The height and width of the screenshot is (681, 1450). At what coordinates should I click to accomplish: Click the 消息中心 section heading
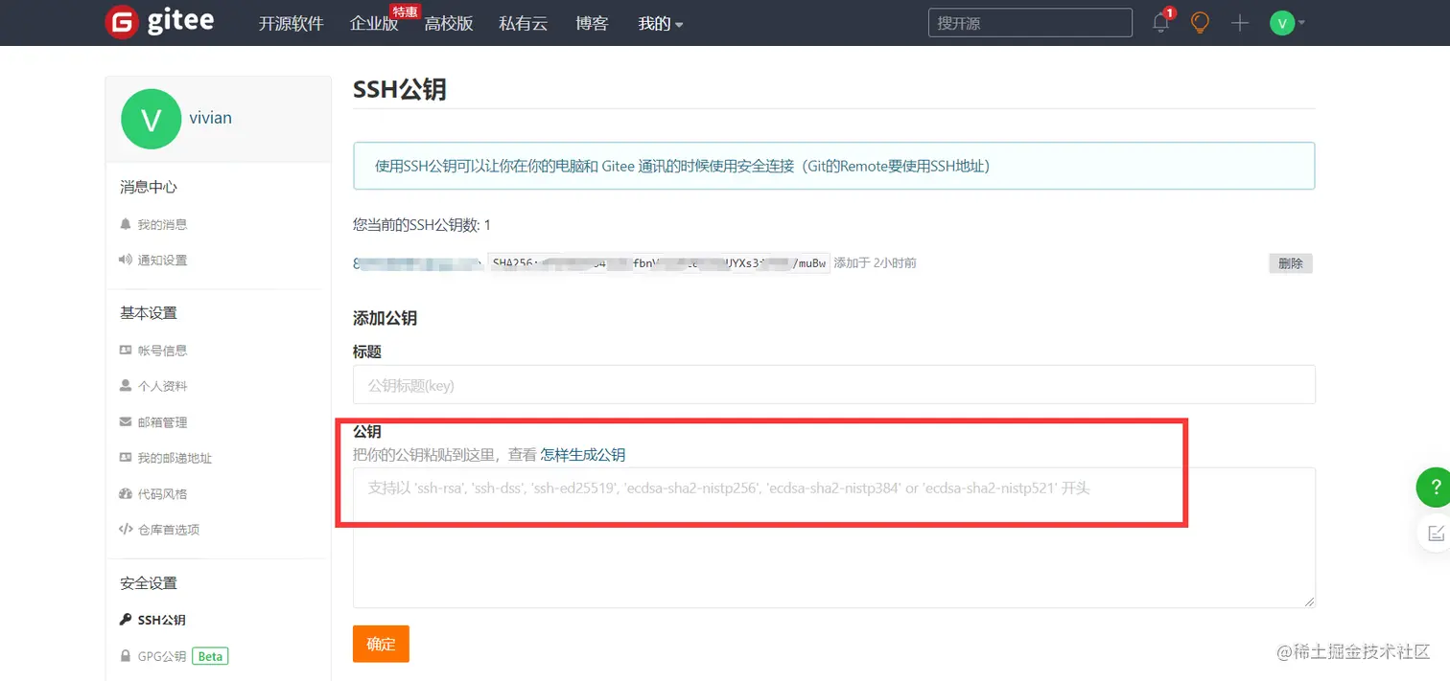coord(149,187)
